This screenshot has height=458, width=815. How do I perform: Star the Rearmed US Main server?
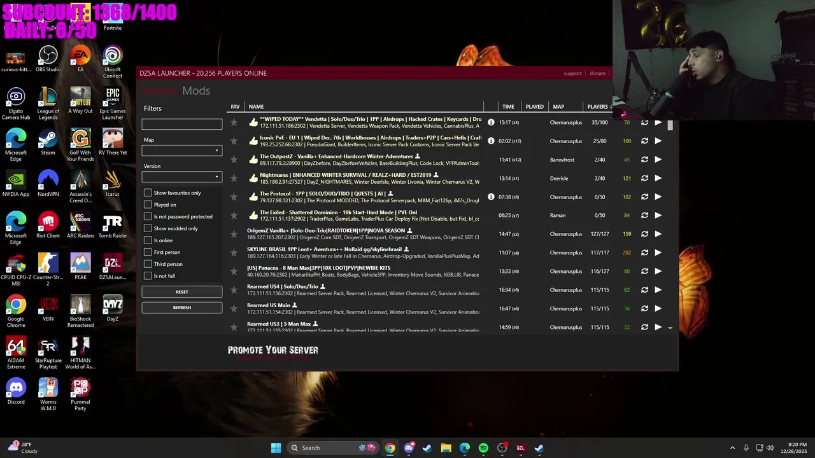[234, 309]
